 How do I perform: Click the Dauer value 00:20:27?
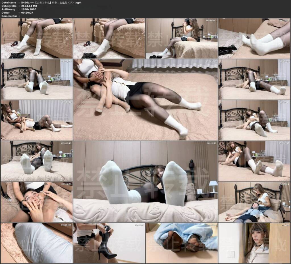tap(27, 12)
